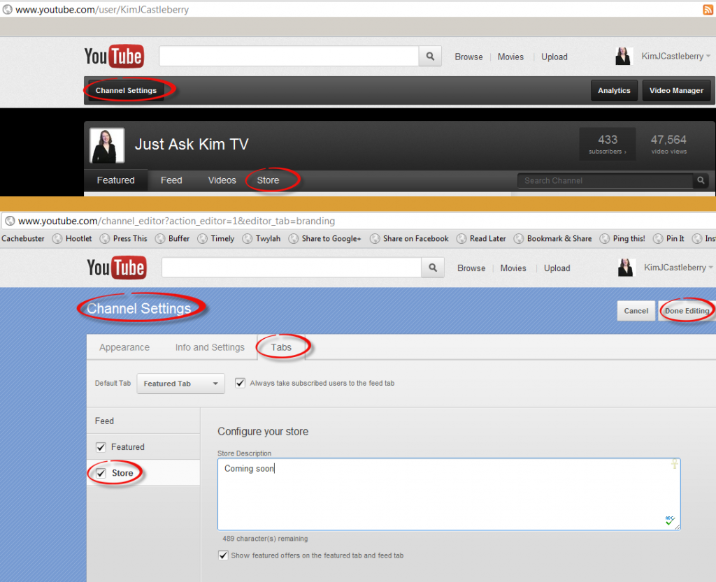Click the search magnifier button in the upper window
716x582 pixels.
[x=430, y=56]
